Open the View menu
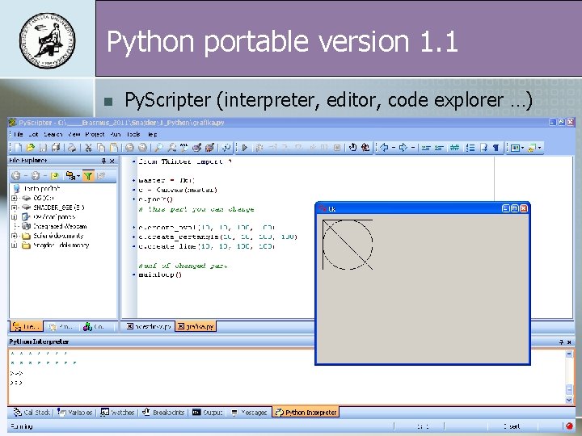 tap(74, 134)
